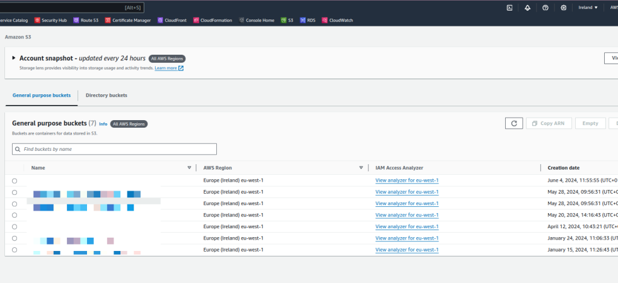
Task: Select the bucket created January 24, 2024
Action: [15, 238]
